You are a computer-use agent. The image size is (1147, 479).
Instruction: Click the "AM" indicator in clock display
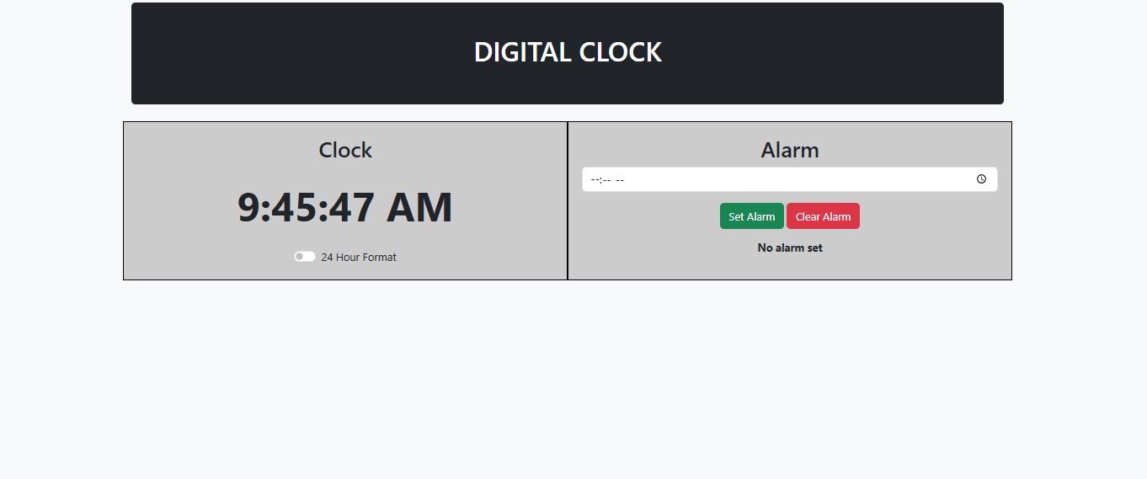419,208
